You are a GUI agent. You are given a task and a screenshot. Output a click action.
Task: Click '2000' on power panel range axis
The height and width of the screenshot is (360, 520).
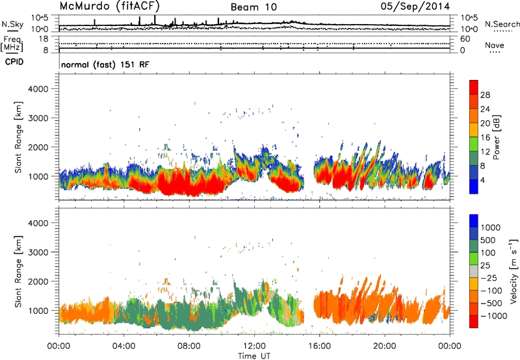click(38, 147)
